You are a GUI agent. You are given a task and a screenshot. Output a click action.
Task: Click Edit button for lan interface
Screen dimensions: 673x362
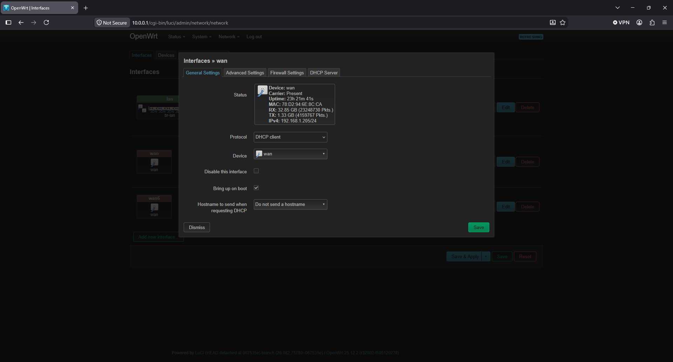tap(505, 107)
